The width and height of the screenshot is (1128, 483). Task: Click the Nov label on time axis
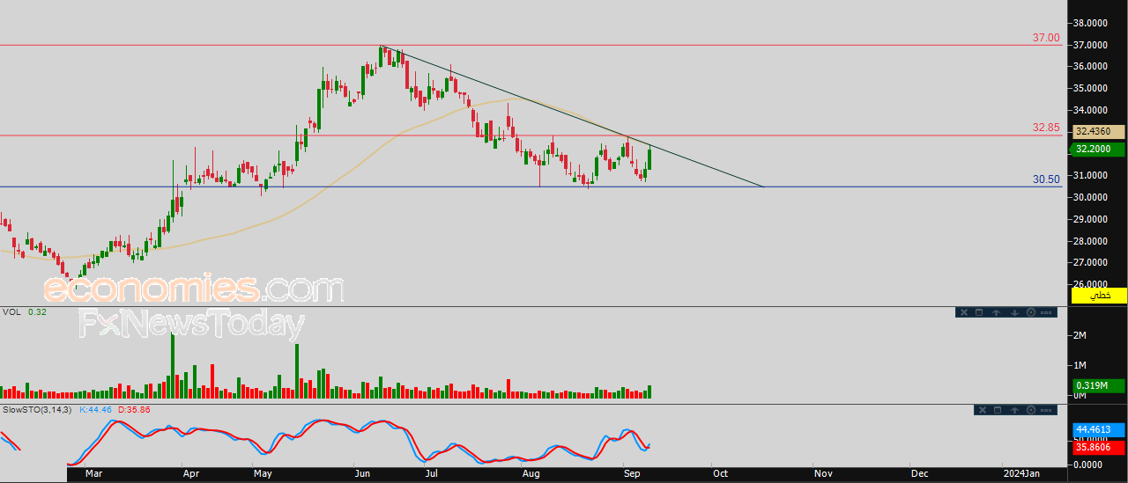tap(823, 473)
